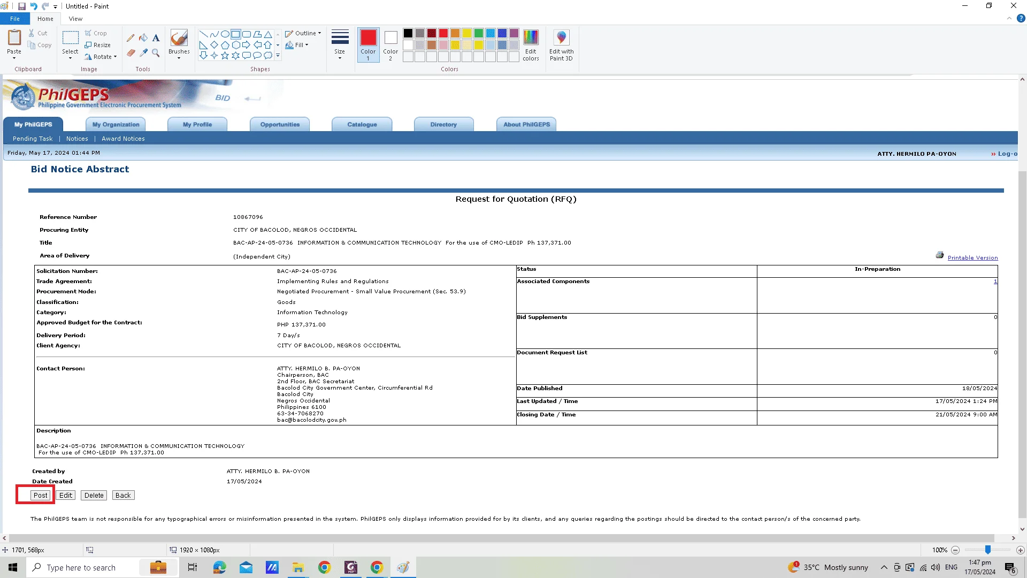Image resolution: width=1027 pixels, height=578 pixels.
Task: Select the Fill with color bucket tool
Action: coord(143,38)
